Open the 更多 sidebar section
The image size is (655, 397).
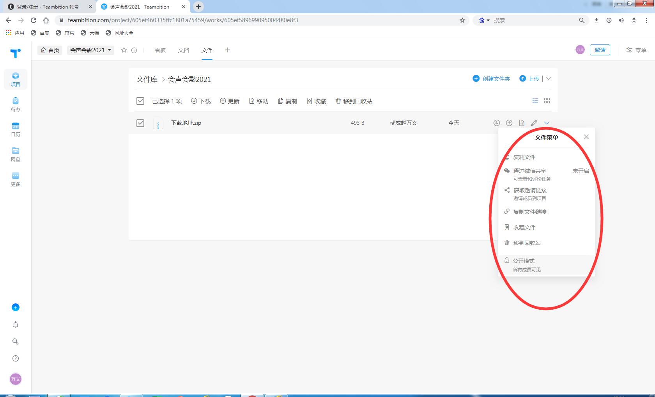tap(16, 179)
